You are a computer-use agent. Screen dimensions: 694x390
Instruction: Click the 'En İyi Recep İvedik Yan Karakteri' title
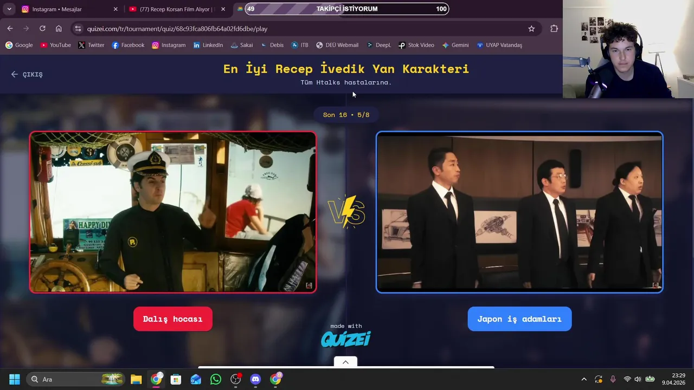click(346, 69)
